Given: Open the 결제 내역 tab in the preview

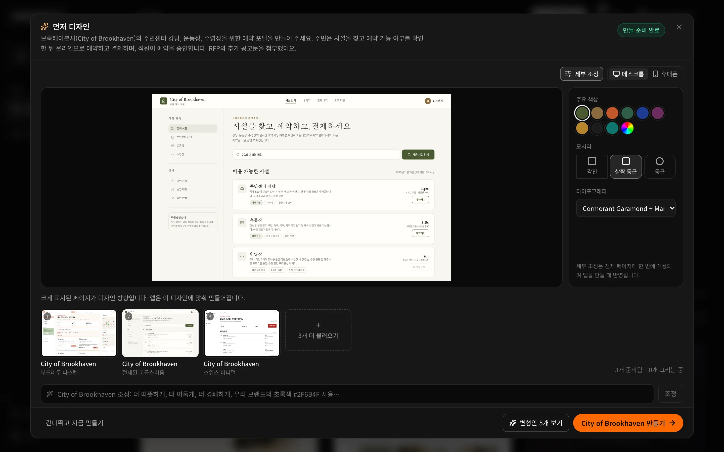Looking at the screenshot, I should point(322,100).
